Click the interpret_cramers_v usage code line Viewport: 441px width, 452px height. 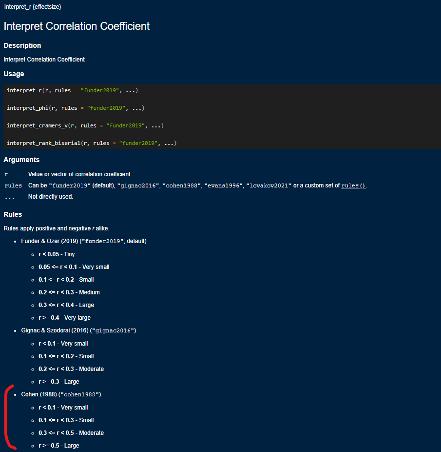[x=85, y=125]
